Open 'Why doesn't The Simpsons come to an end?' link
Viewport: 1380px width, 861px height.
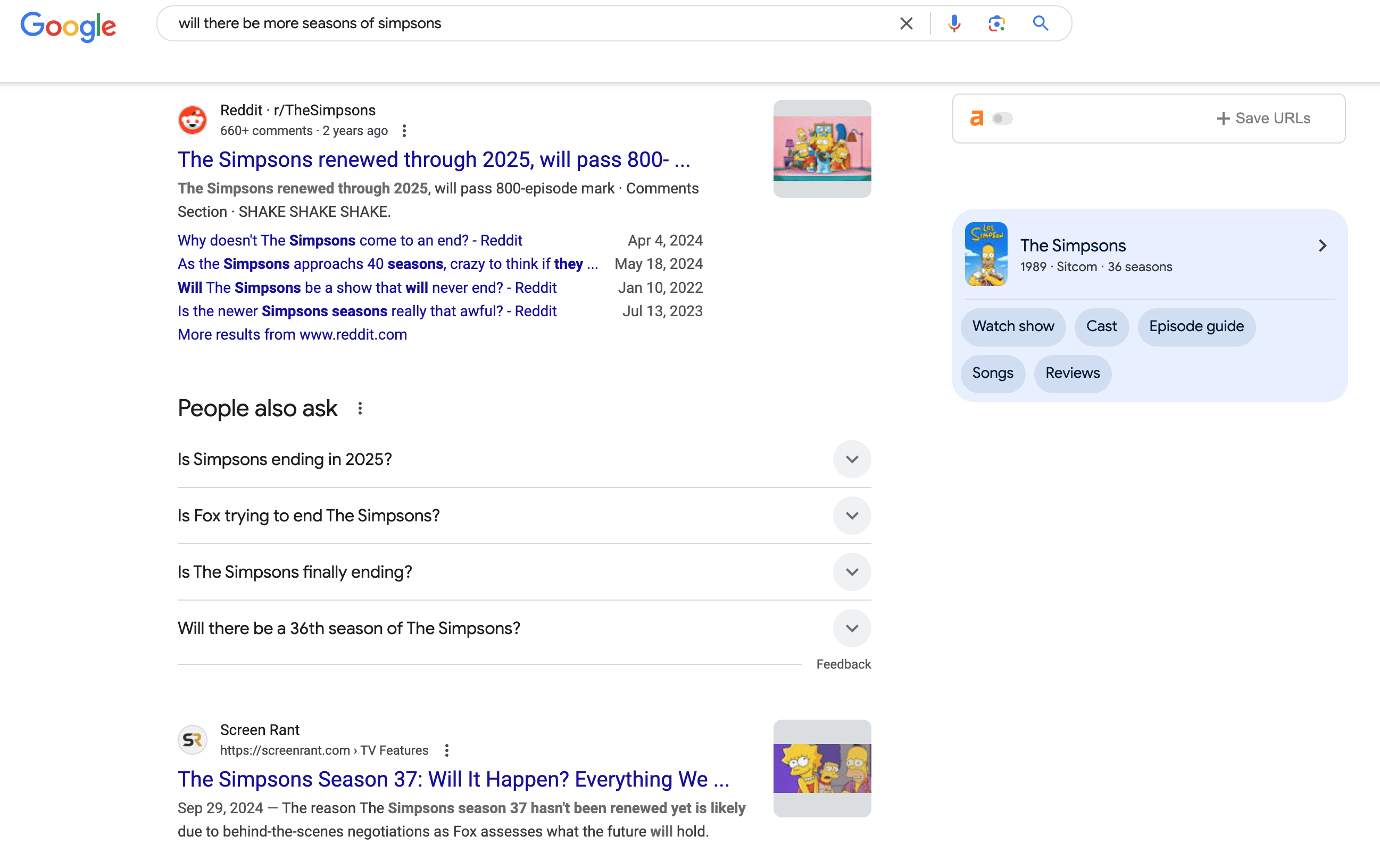click(350, 240)
